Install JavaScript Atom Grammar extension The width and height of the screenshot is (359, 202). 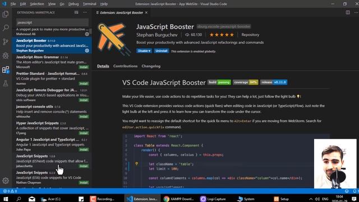tap(84, 67)
